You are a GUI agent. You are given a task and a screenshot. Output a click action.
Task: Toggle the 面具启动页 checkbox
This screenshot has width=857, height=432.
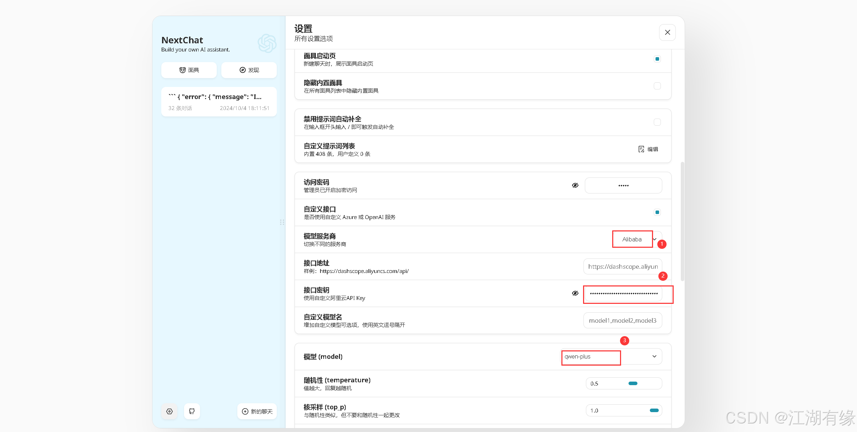pos(657,59)
